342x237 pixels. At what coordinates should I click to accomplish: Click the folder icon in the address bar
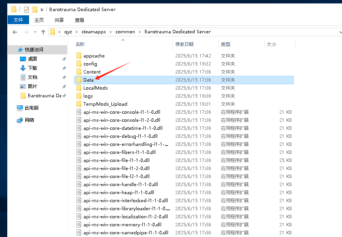pos(52,32)
